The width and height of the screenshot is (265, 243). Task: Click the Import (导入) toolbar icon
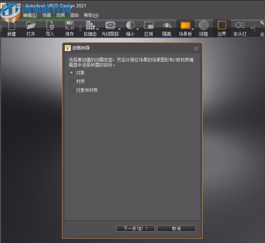[50, 26]
